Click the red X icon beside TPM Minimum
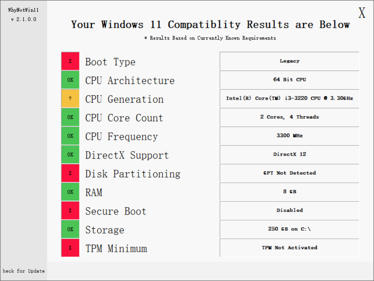 click(x=70, y=247)
